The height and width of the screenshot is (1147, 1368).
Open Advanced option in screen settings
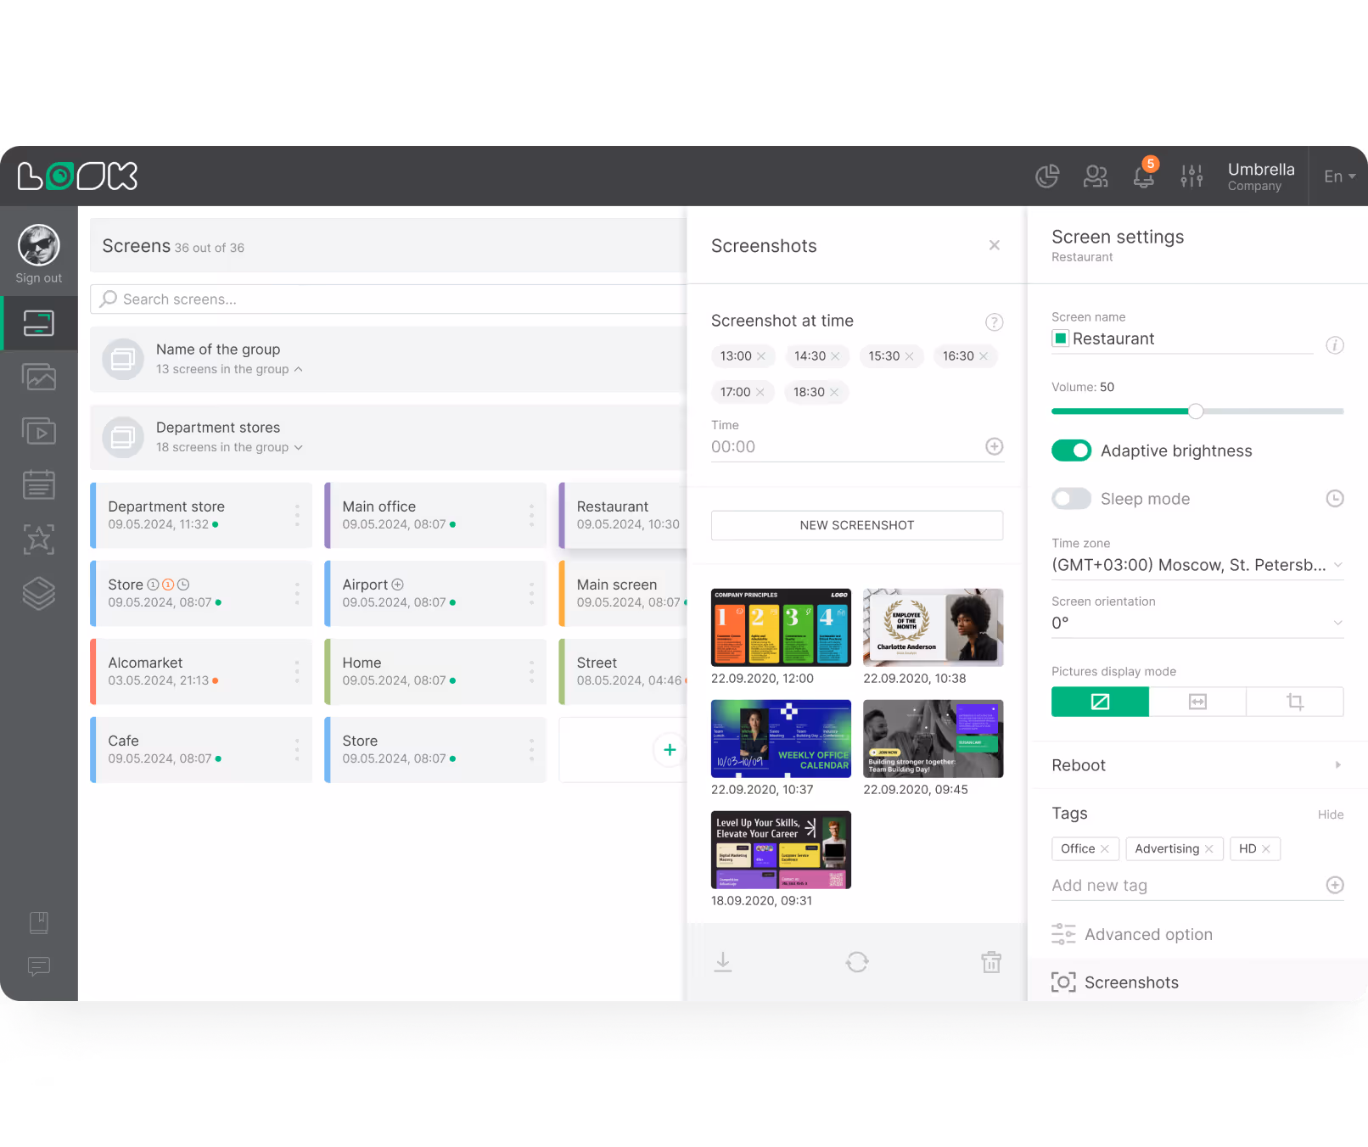pos(1148,934)
